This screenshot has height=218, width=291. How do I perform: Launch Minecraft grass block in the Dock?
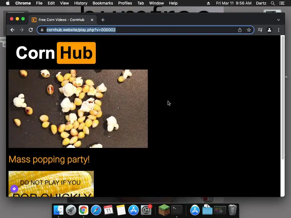[164, 210]
